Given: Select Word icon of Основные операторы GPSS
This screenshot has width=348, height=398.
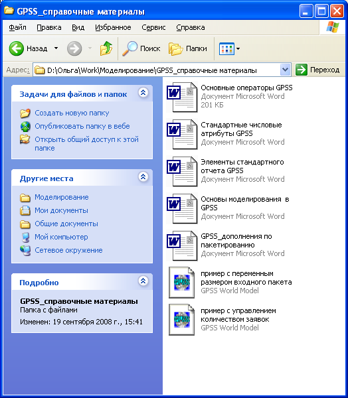Looking at the screenshot, I should point(182,97).
